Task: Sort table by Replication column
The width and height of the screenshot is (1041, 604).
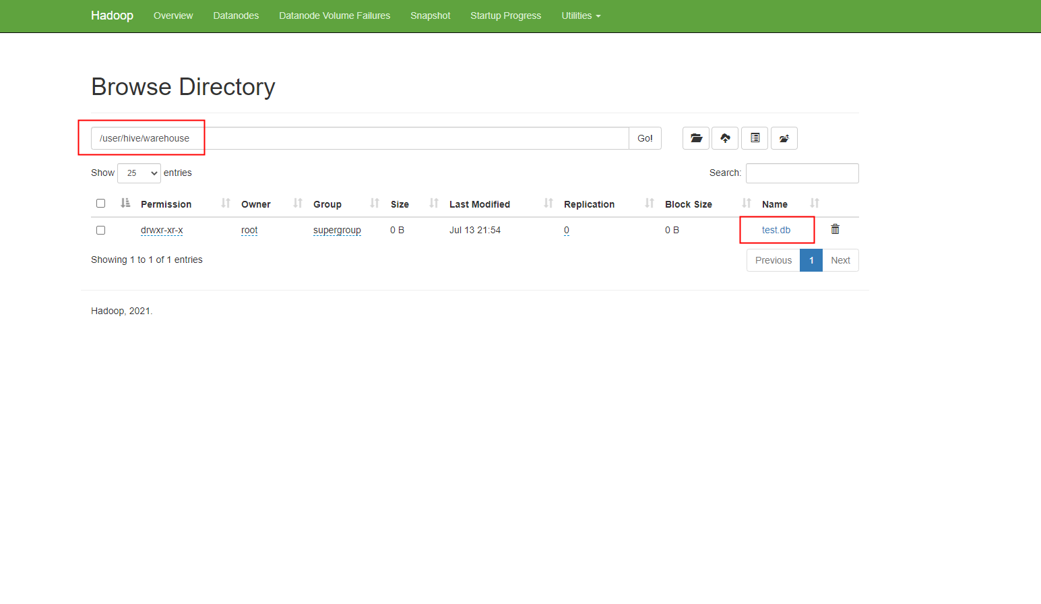Action: tap(589, 204)
